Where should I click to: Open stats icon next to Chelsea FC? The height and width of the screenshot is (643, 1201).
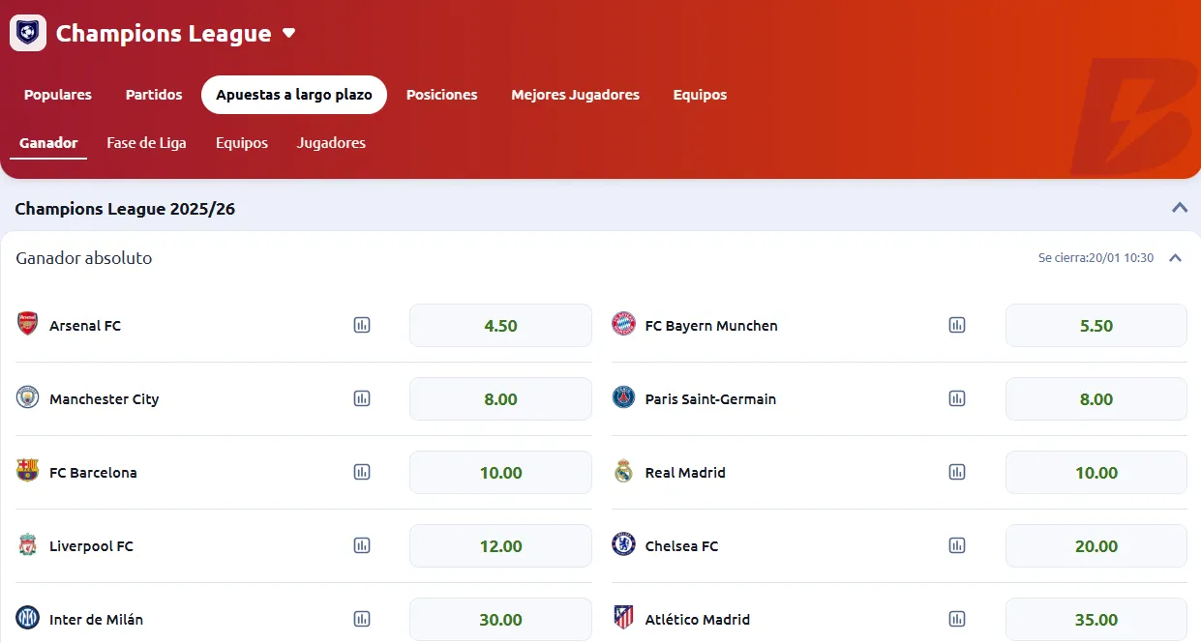coord(957,545)
